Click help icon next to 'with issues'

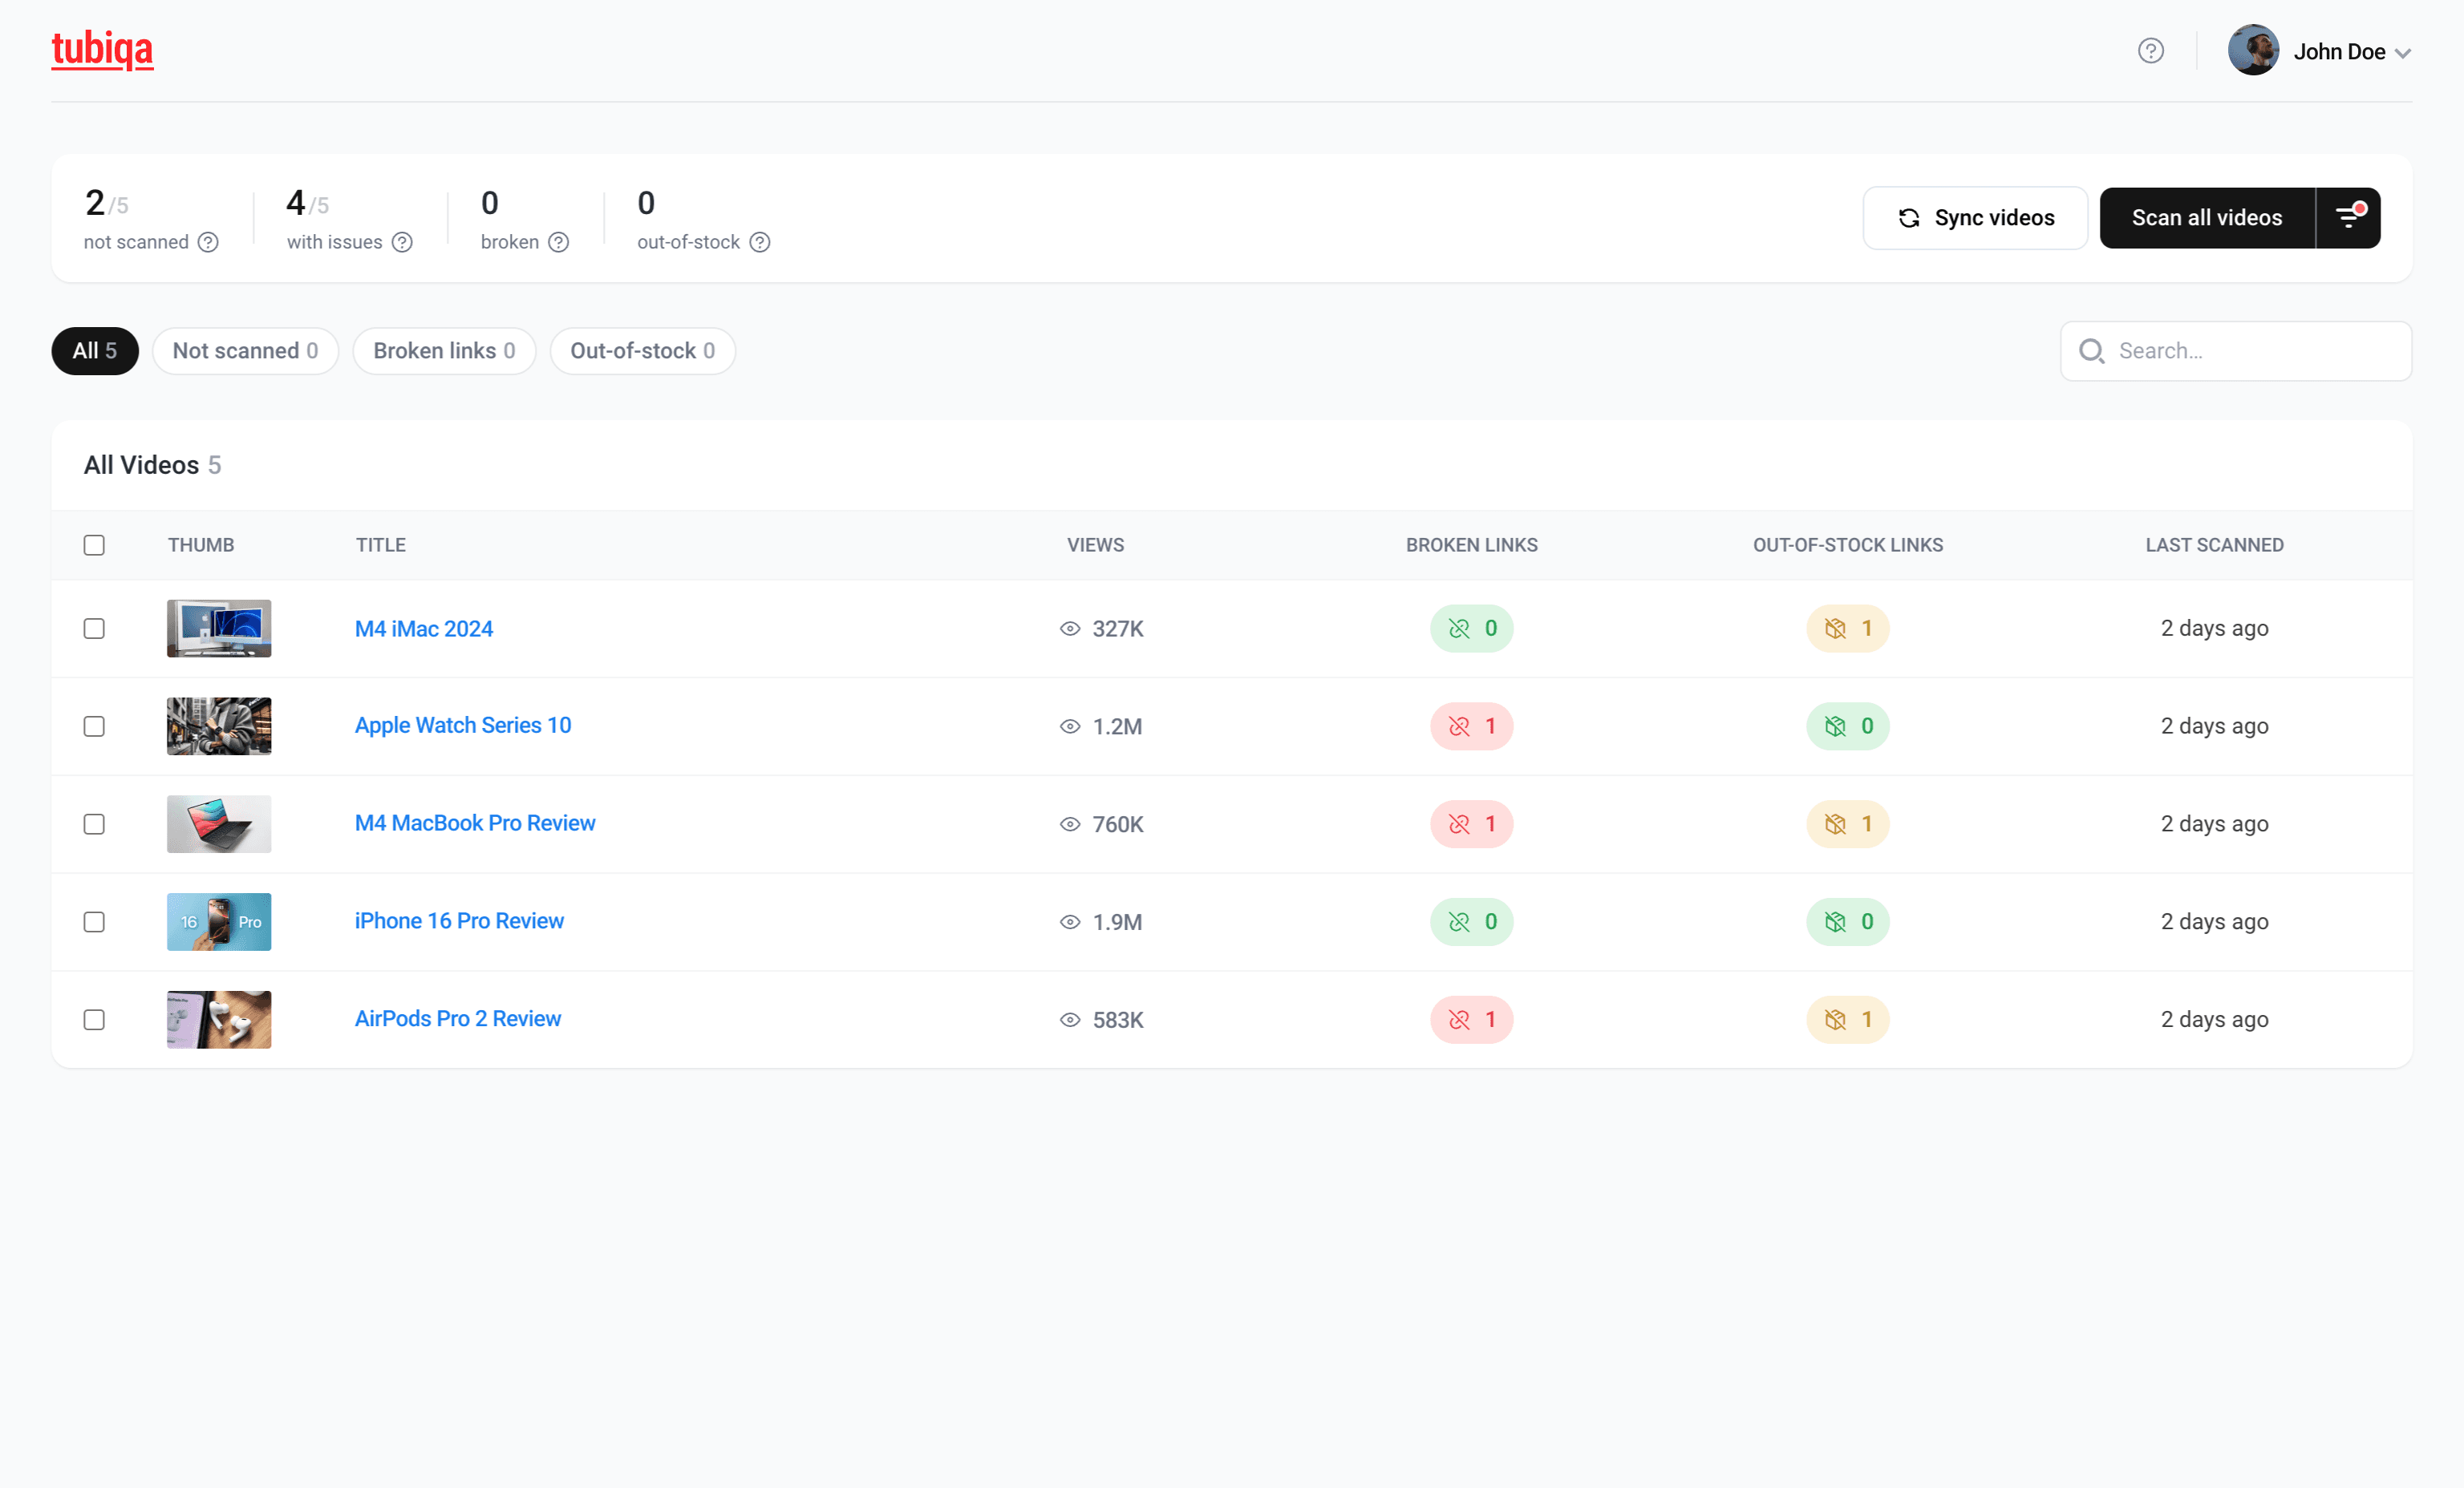coord(402,242)
